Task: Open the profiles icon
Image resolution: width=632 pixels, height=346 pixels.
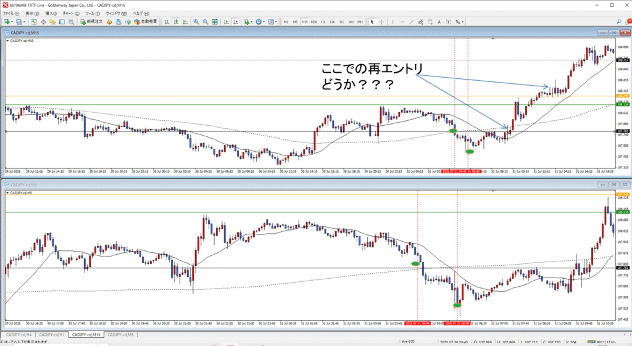Action: click(19, 22)
